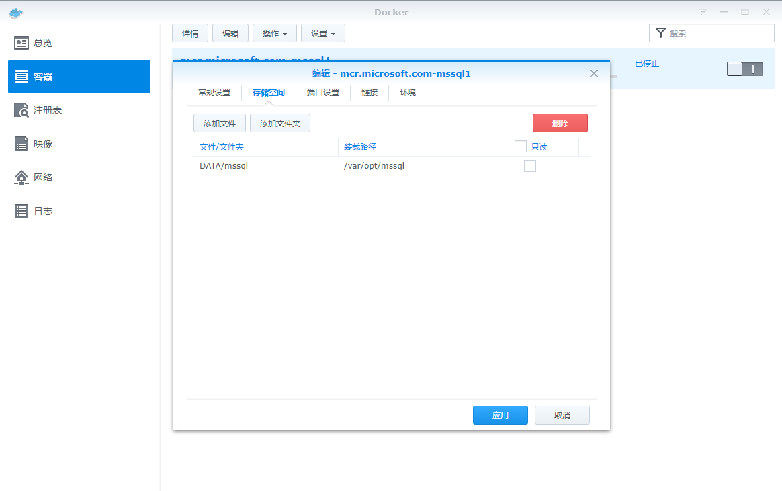Click inside the 搜索 search field
This screenshot has width=782, height=491.
pyautogui.click(x=719, y=33)
